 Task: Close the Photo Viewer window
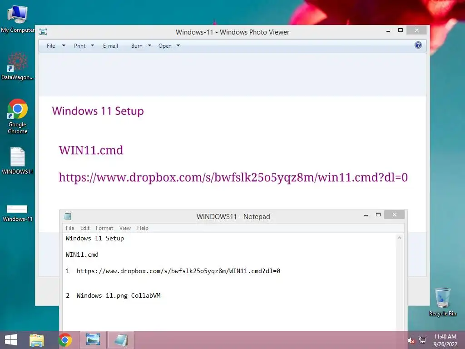click(x=417, y=30)
